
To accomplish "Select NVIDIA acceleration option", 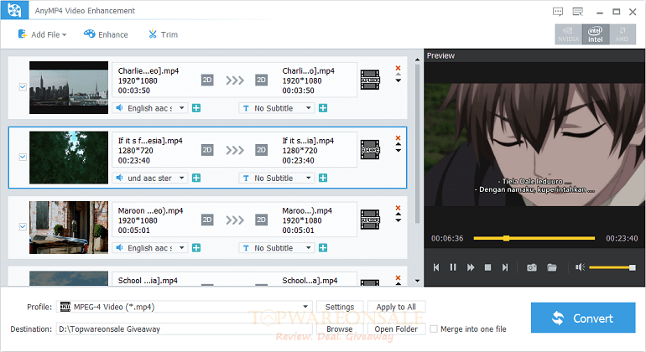I will tap(568, 34).
